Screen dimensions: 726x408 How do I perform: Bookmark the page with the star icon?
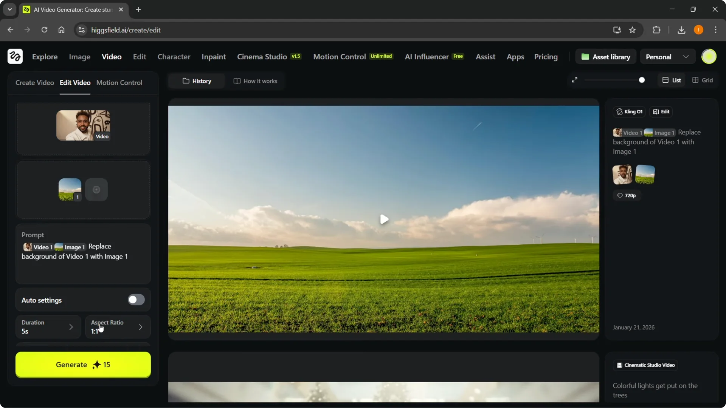pos(633,30)
